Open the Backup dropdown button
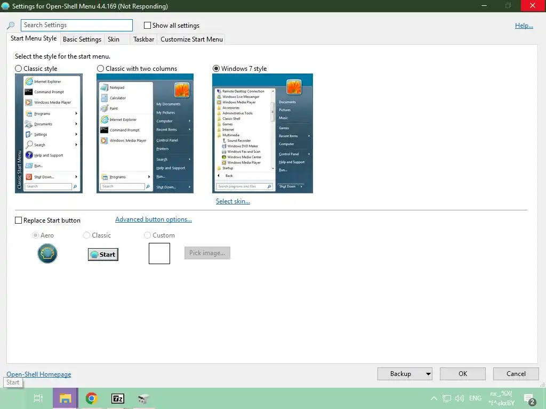Image resolution: width=546 pixels, height=409 pixels. click(405, 374)
